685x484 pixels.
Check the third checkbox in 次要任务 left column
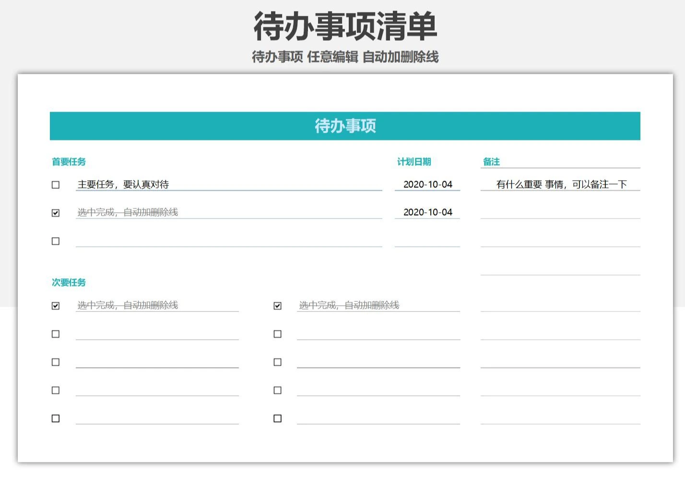(x=56, y=362)
